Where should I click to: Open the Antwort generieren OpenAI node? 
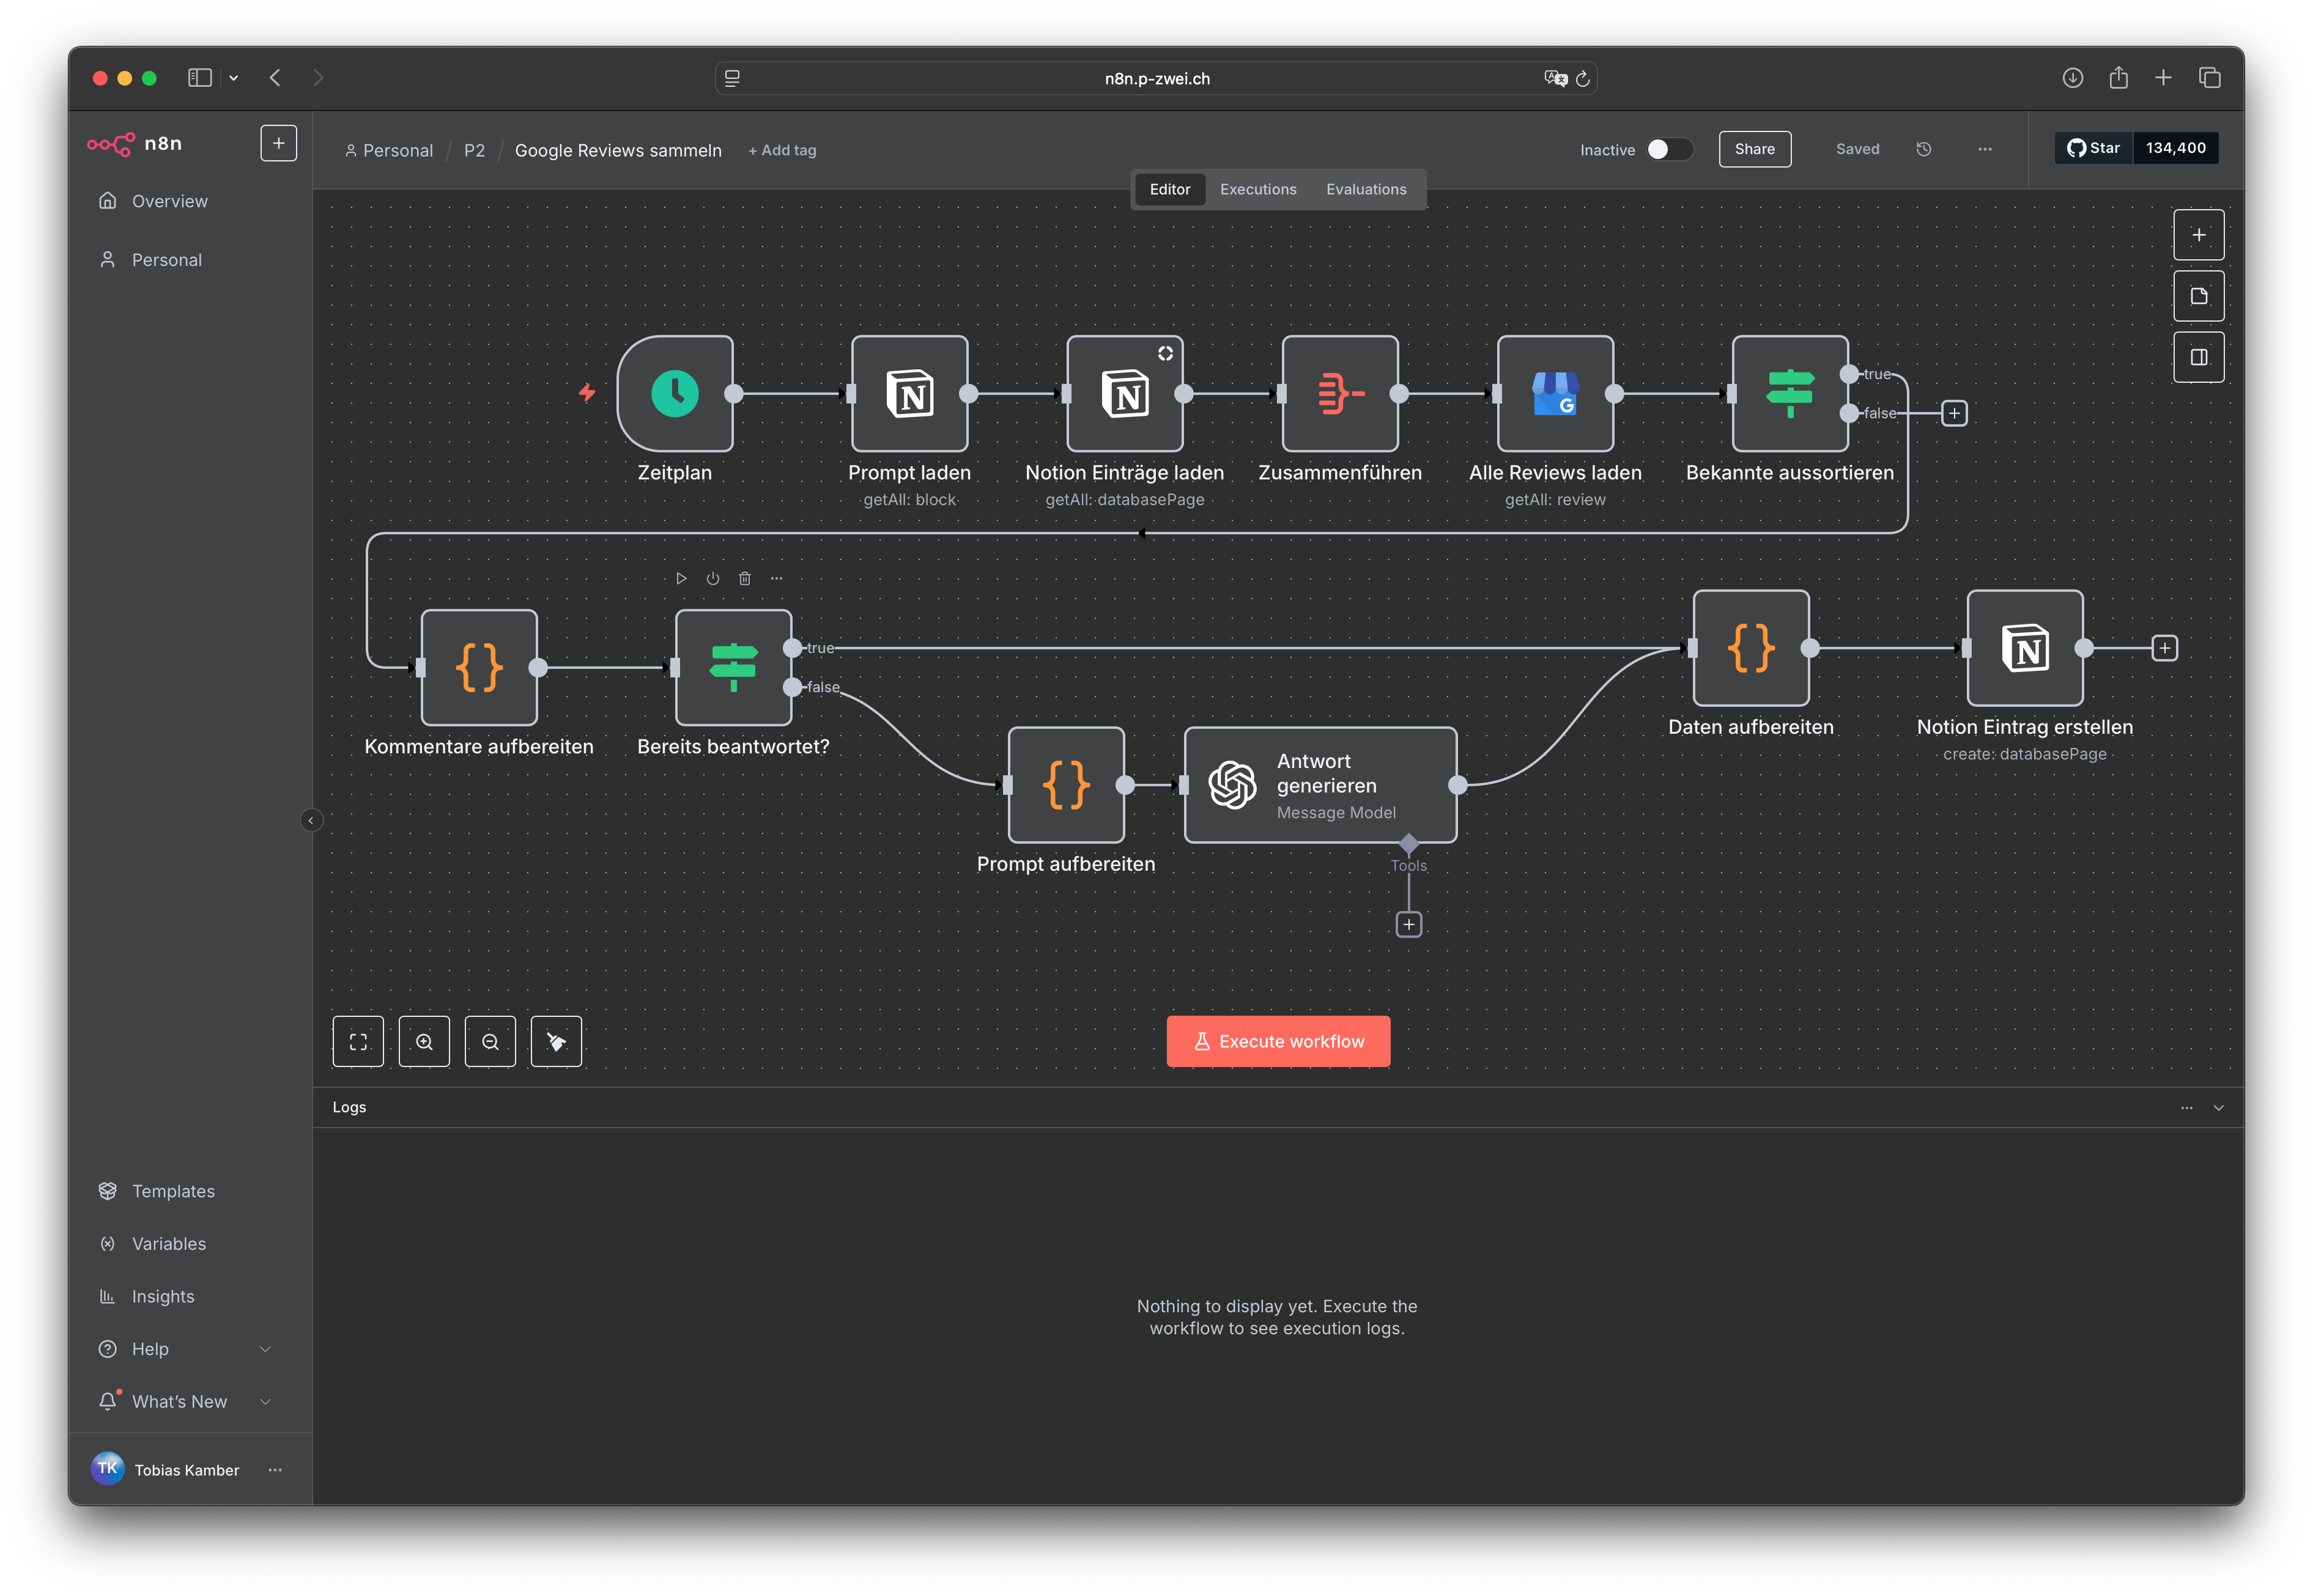(x=1320, y=785)
